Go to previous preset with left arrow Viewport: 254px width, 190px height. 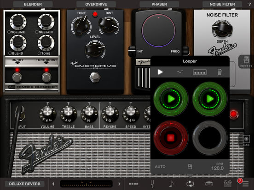[53, 184]
